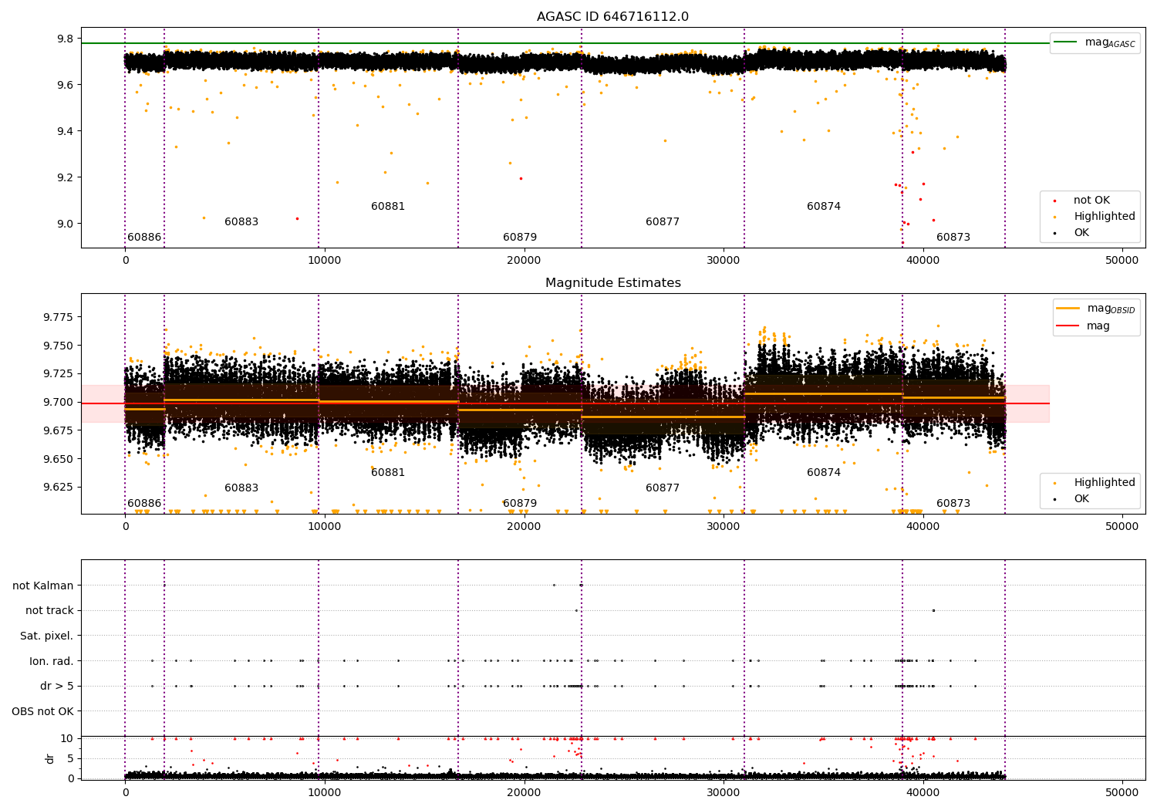1157x810 pixels.
Task: Click the mag AGASC legend entry in top panel
Action: point(1095,42)
